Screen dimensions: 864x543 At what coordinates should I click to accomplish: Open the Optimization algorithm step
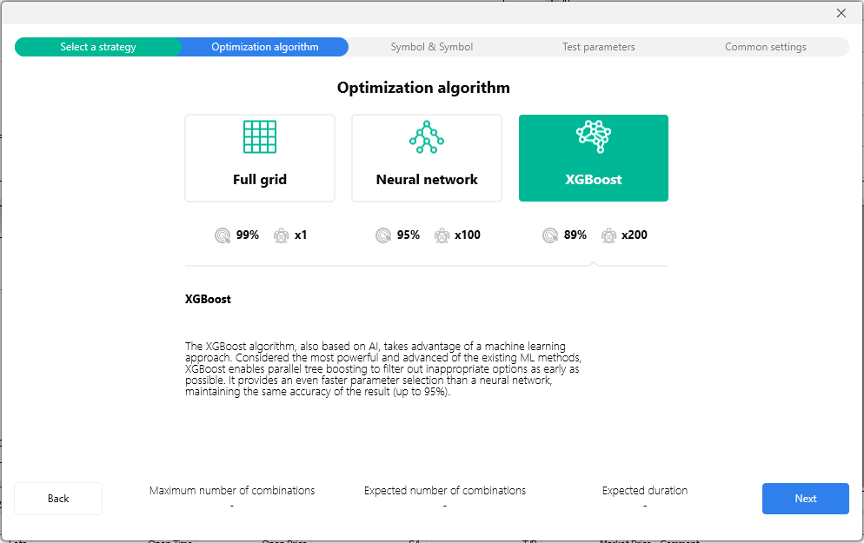pos(264,47)
